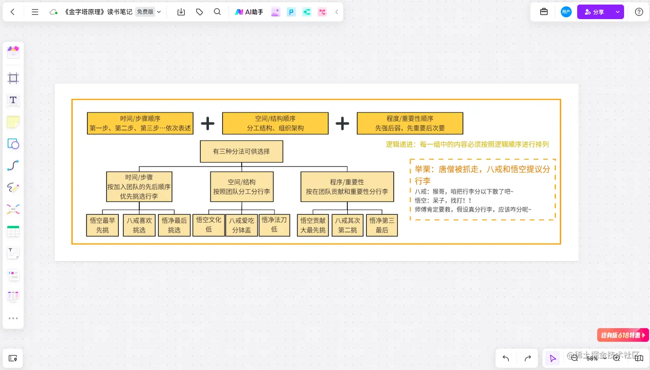Screen dimensions: 650x370
Task: Zoom out with the minus magnifier
Action: (x=574, y=359)
